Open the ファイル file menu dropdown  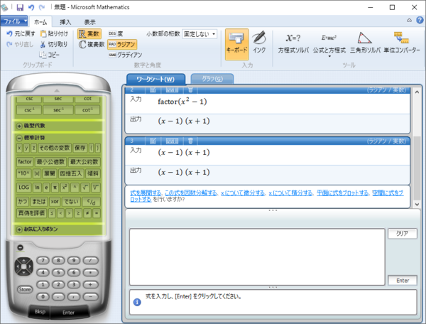[x=14, y=21]
